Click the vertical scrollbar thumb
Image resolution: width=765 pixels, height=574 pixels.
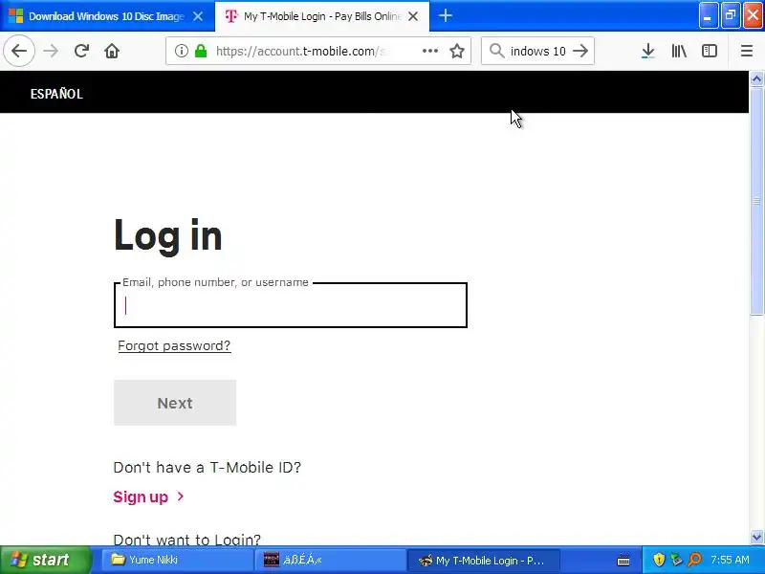[756, 201]
